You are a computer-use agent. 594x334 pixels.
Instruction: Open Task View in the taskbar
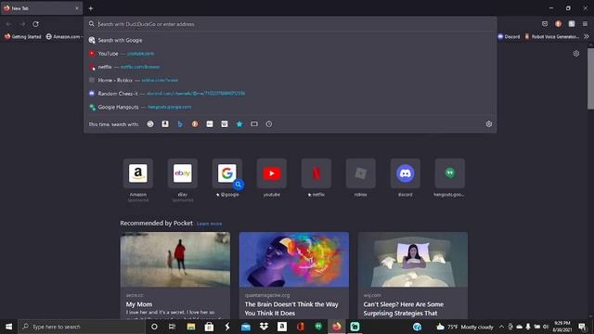click(172, 327)
